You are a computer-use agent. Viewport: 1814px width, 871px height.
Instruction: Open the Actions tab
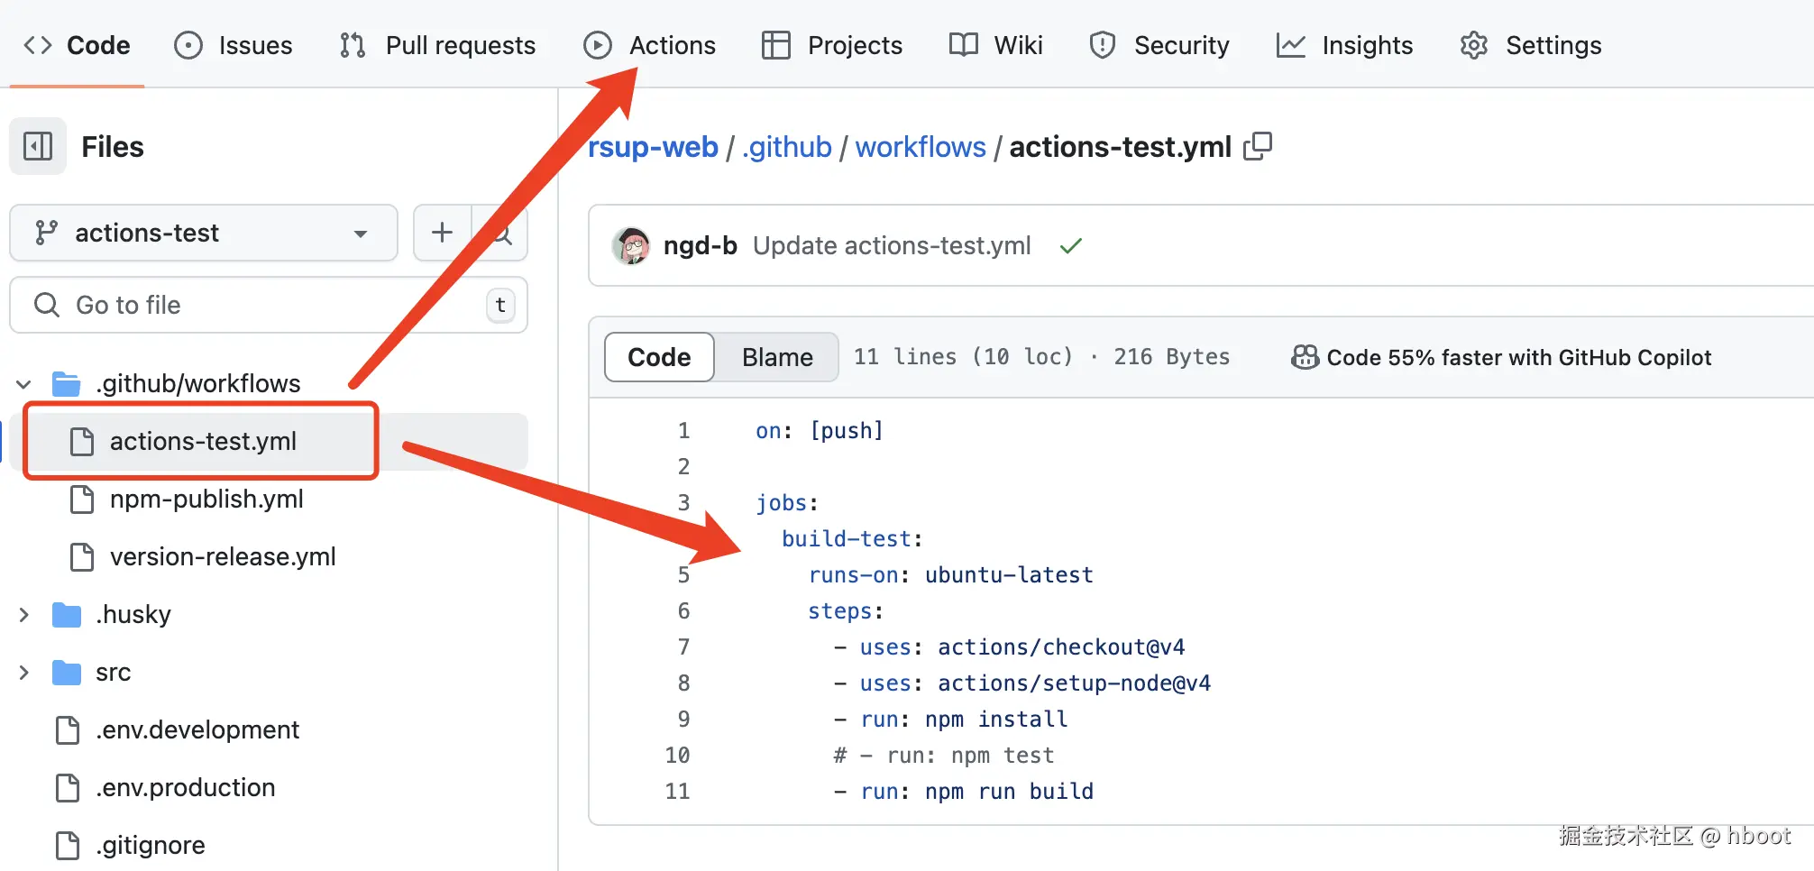649,45
